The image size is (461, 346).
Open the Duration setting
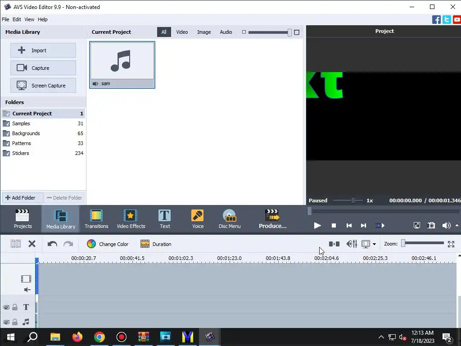click(x=156, y=244)
